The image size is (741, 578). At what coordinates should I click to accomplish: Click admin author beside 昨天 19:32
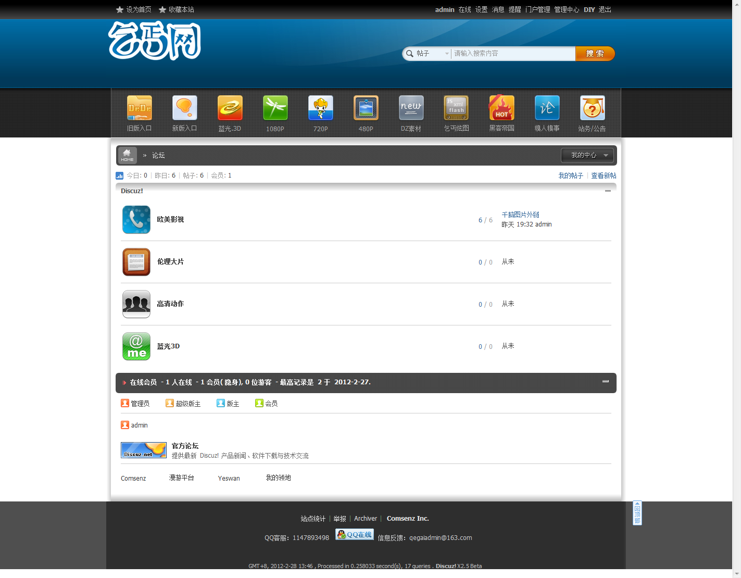[x=544, y=224]
